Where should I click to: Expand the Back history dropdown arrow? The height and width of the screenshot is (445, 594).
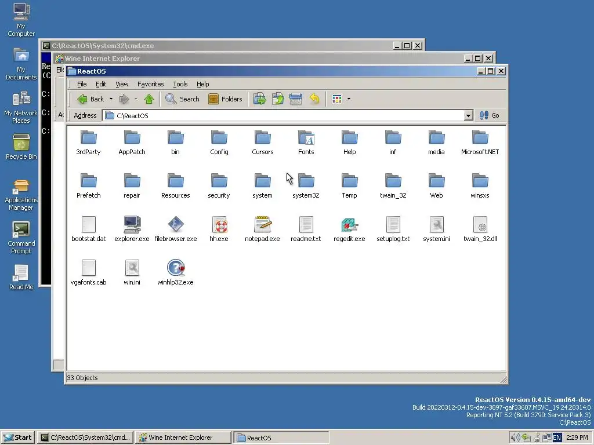click(x=111, y=99)
